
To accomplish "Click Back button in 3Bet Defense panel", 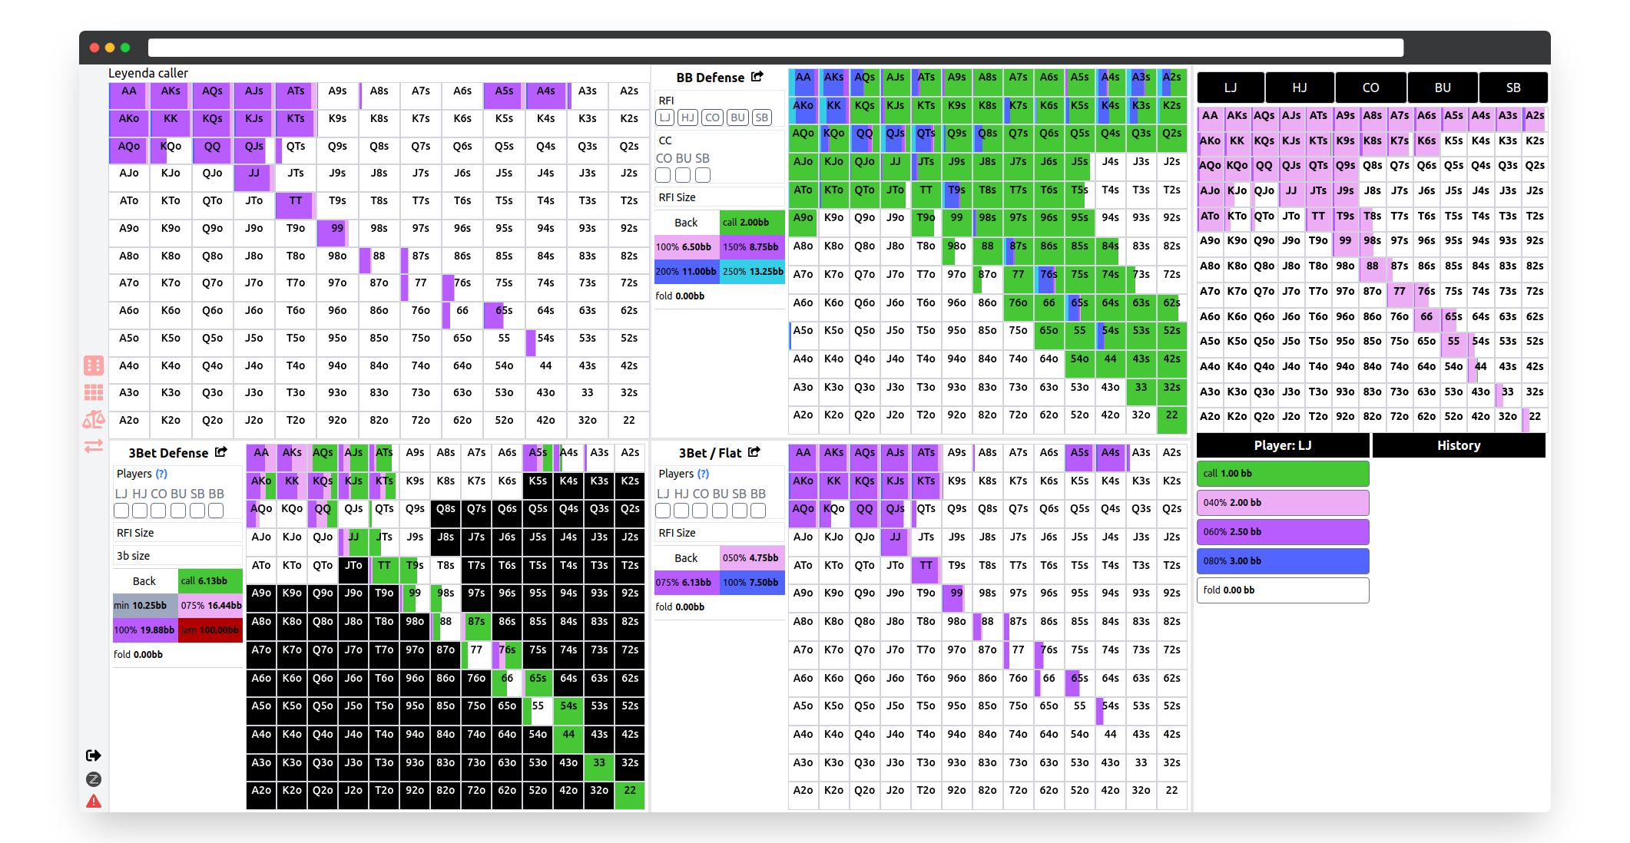I will tap(144, 581).
